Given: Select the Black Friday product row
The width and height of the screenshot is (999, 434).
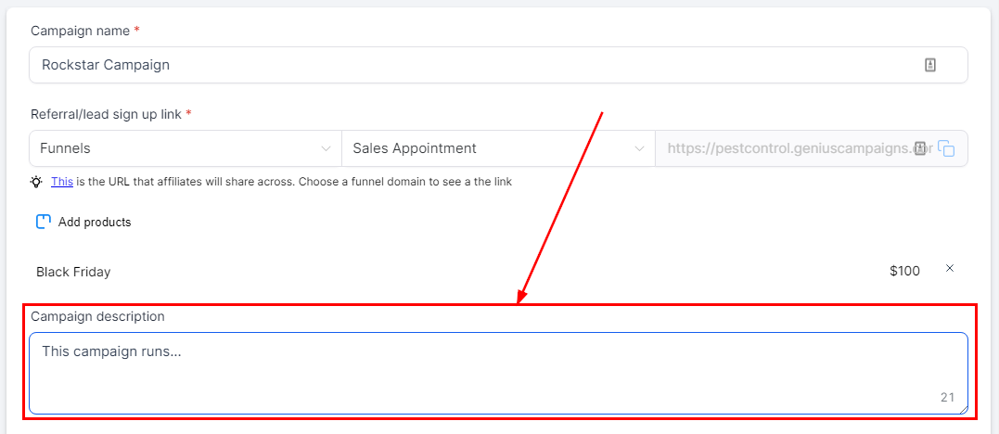Looking at the screenshot, I should coord(73,272).
